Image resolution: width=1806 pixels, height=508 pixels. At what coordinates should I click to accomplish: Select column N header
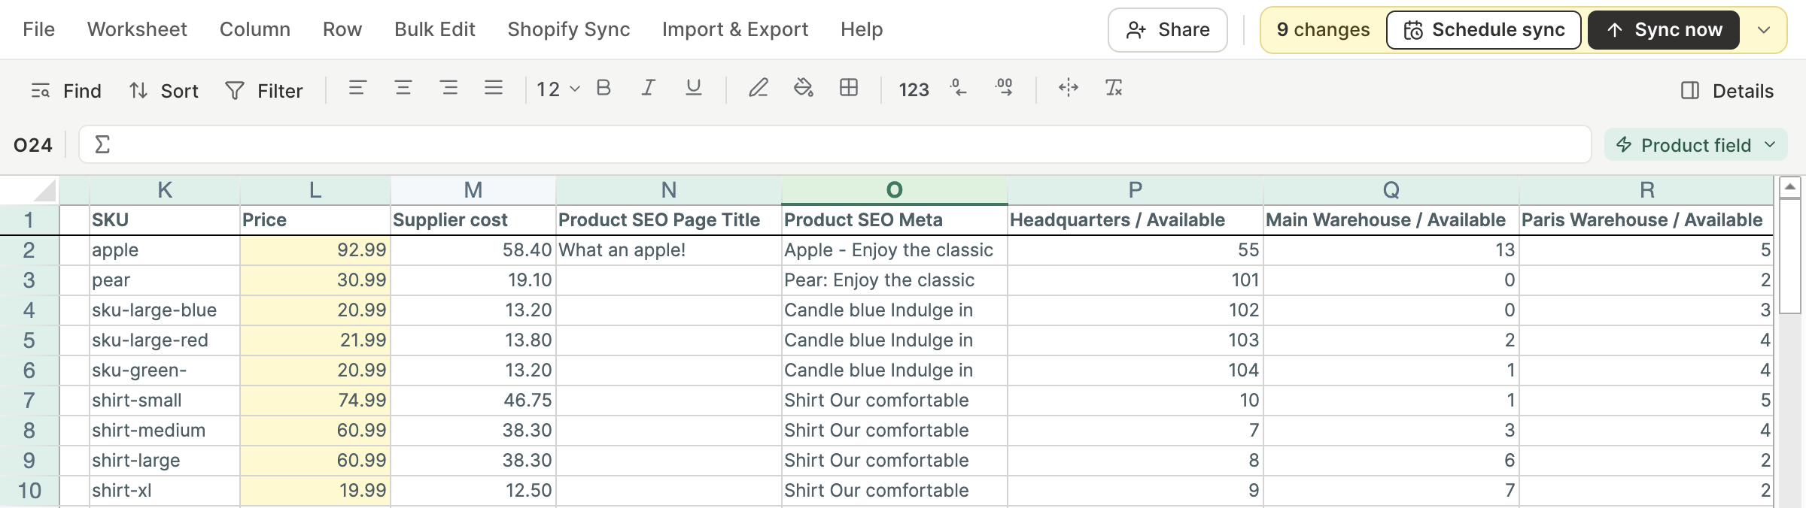(669, 190)
